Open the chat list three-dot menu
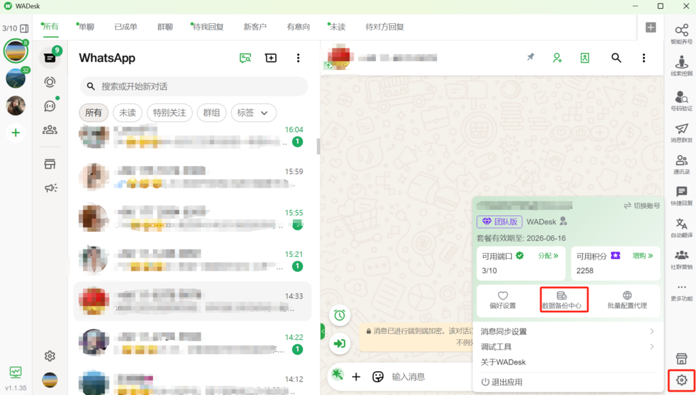The width and height of the screenshot is (696, 395). tap(298, 58)
